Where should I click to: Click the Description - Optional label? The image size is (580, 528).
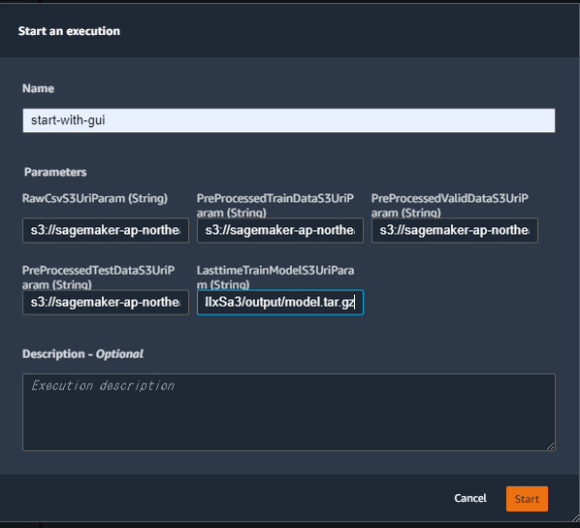click(x=82, y=354)
